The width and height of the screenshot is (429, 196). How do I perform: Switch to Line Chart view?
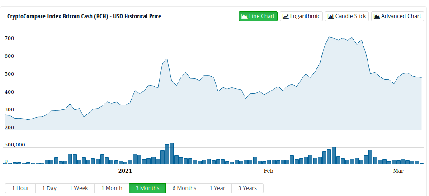(258, 16)
